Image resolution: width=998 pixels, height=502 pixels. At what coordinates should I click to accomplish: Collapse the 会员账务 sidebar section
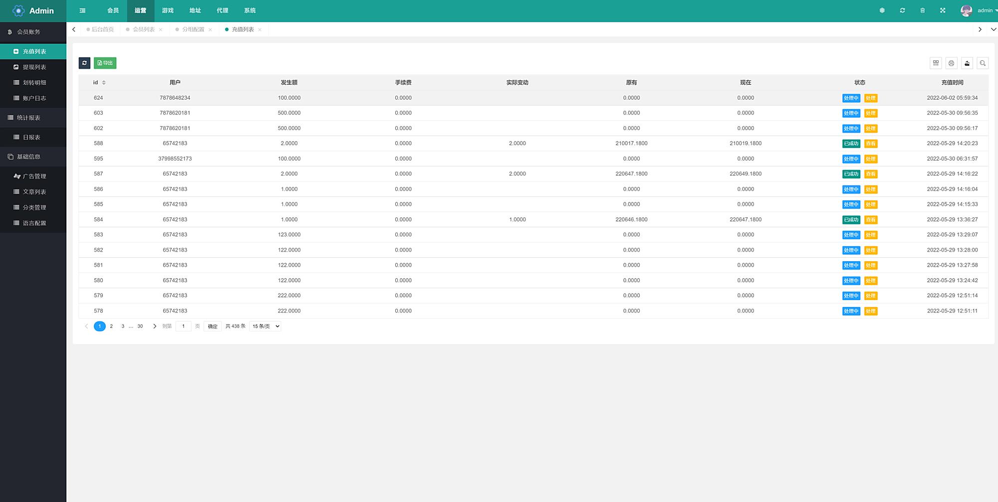coord(33,32)
